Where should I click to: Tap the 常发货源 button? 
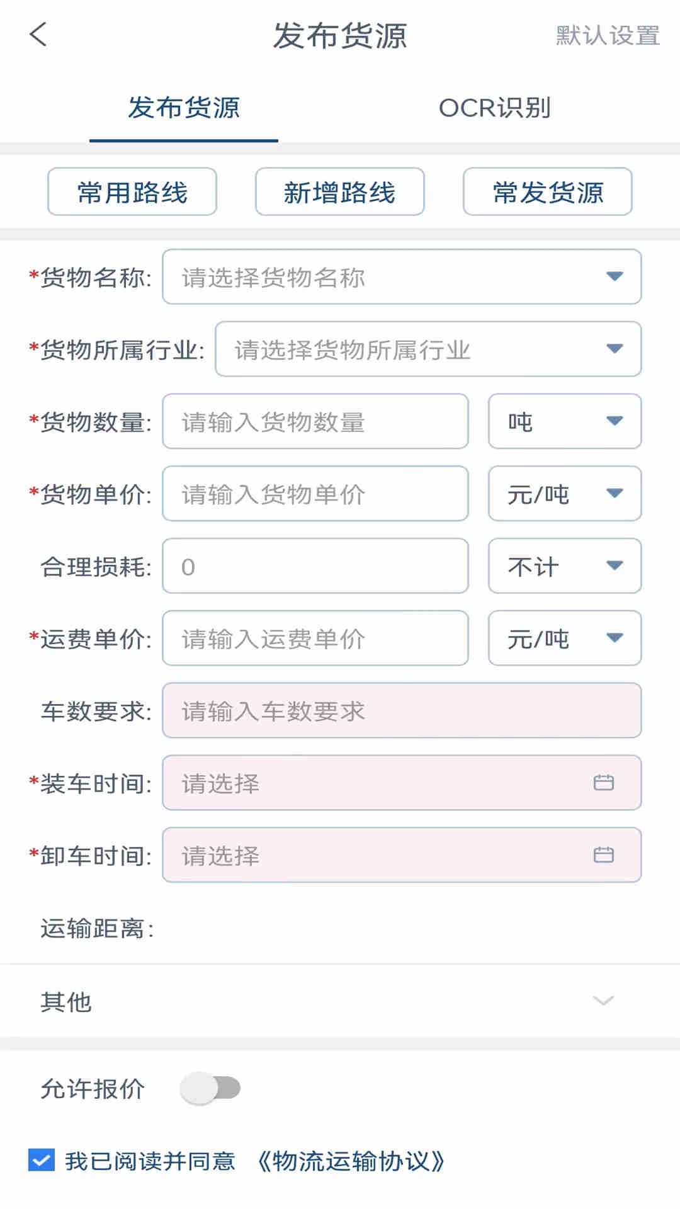pos(548,192)
